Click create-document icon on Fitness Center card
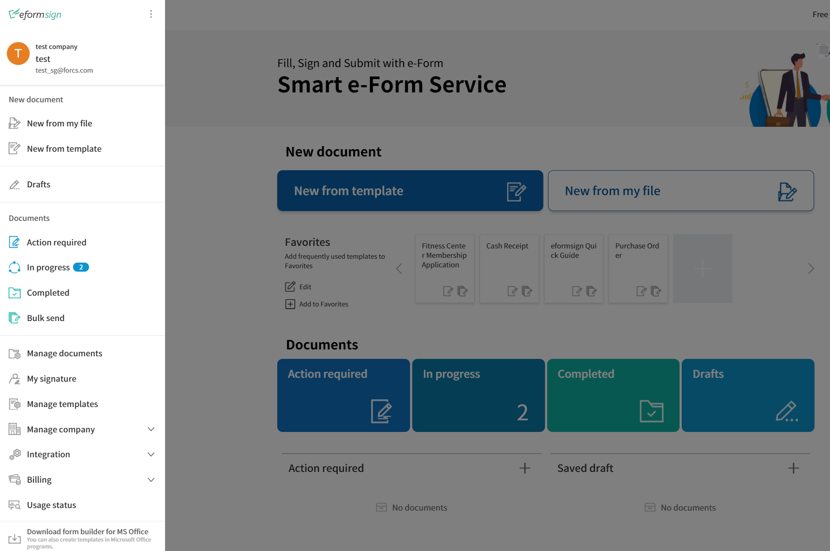The image size is (830, 551). [448, 291]
